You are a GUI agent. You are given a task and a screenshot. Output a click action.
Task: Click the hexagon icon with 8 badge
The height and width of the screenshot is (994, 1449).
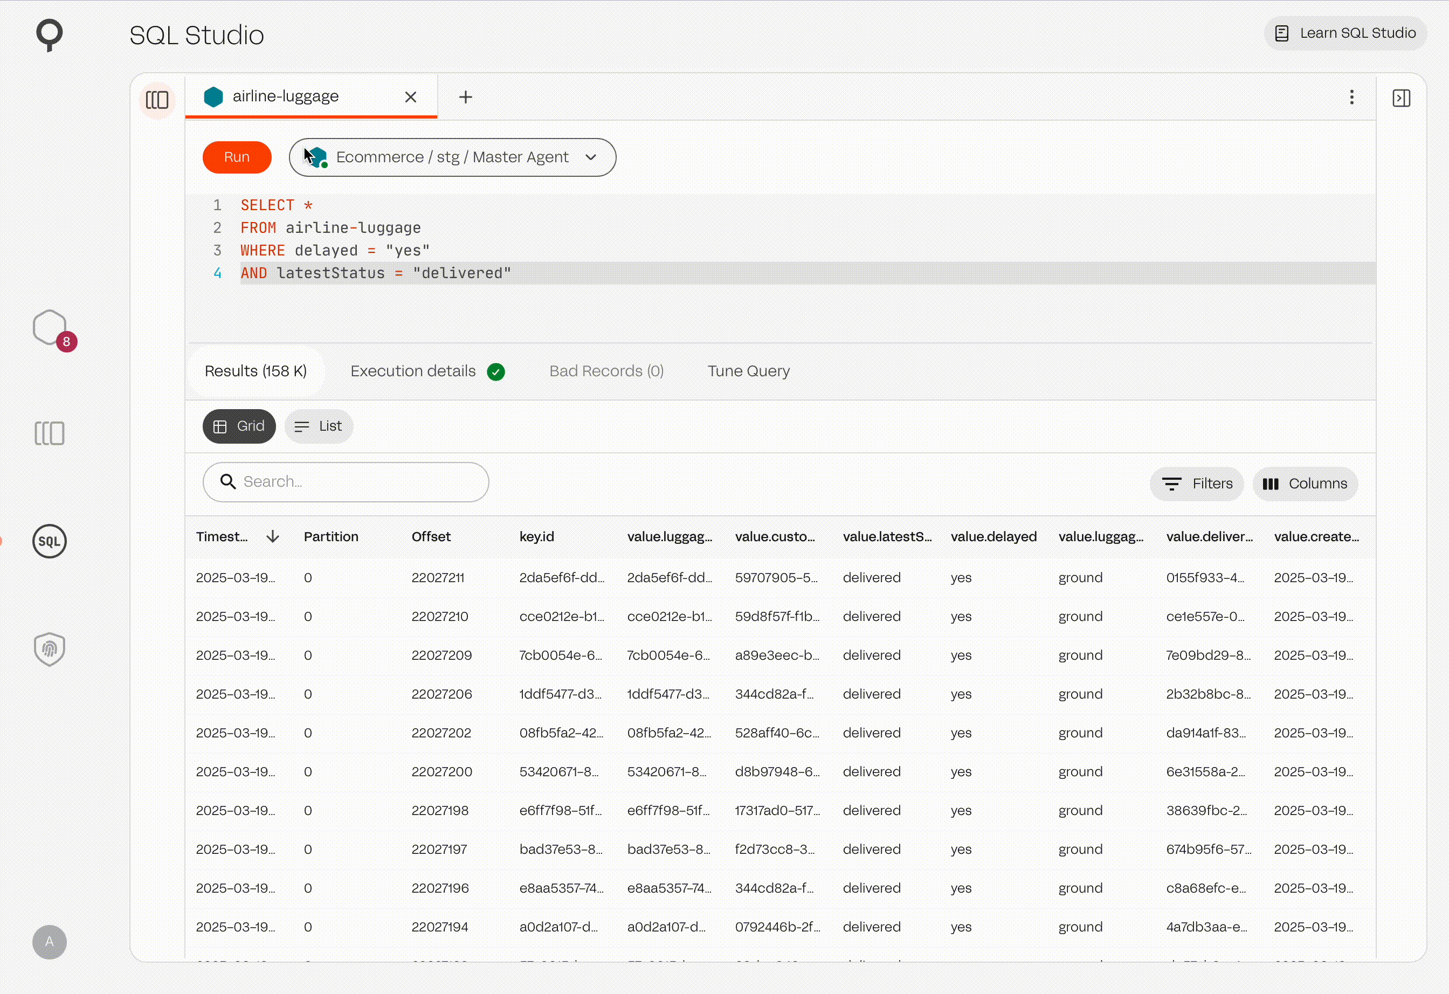click(50, 328)
